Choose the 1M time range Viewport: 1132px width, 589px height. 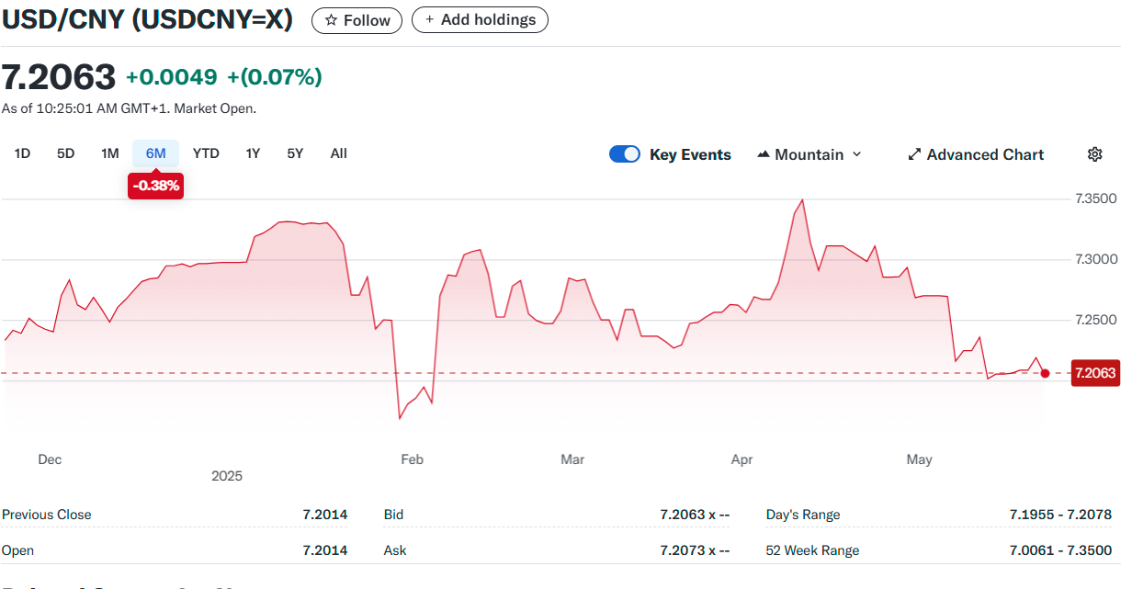coord(110,153)
